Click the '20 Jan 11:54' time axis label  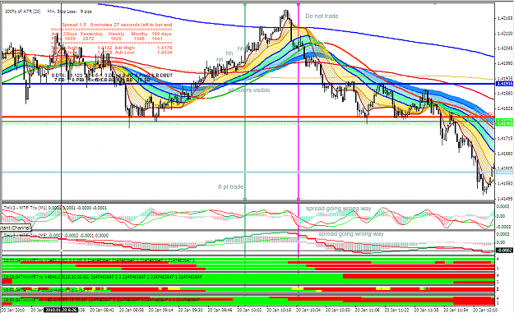(x=456, y=310)
